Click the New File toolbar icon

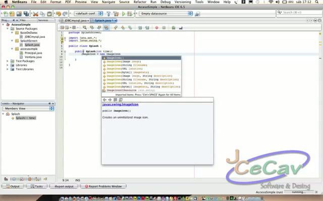tap(6, 14)
